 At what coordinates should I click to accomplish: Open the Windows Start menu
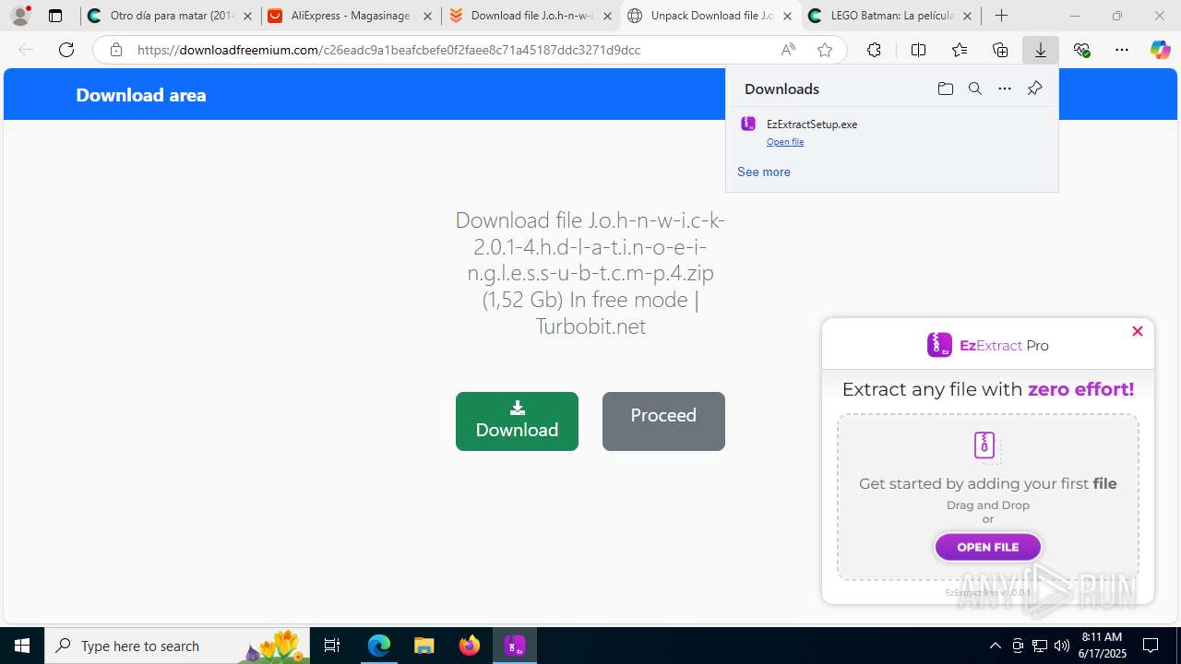pyautogui.click(x=22, y=646)
